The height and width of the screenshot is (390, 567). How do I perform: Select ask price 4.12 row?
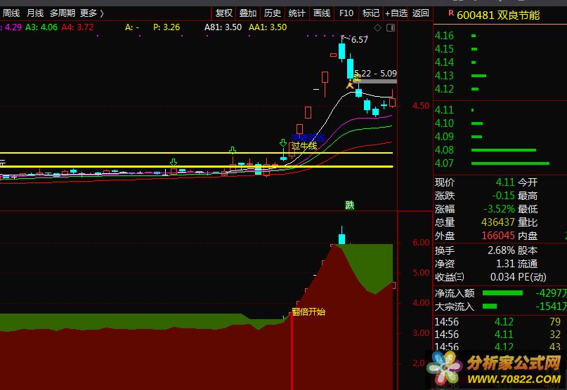point(500,89)
